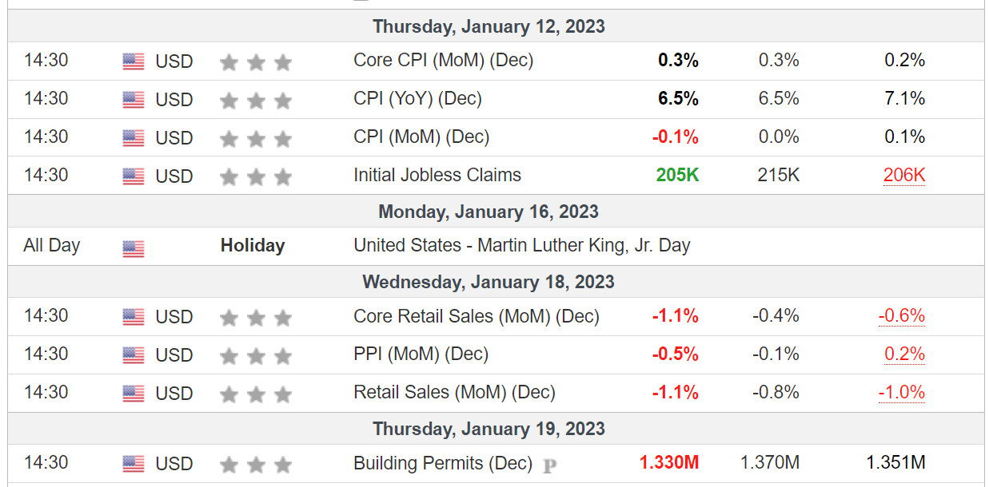Image resolution: width=989 pixels, height=487 pixels.
Task: Open the Core Retail Sales (MoM) (Dec) event
Action: tap(477, 316)
